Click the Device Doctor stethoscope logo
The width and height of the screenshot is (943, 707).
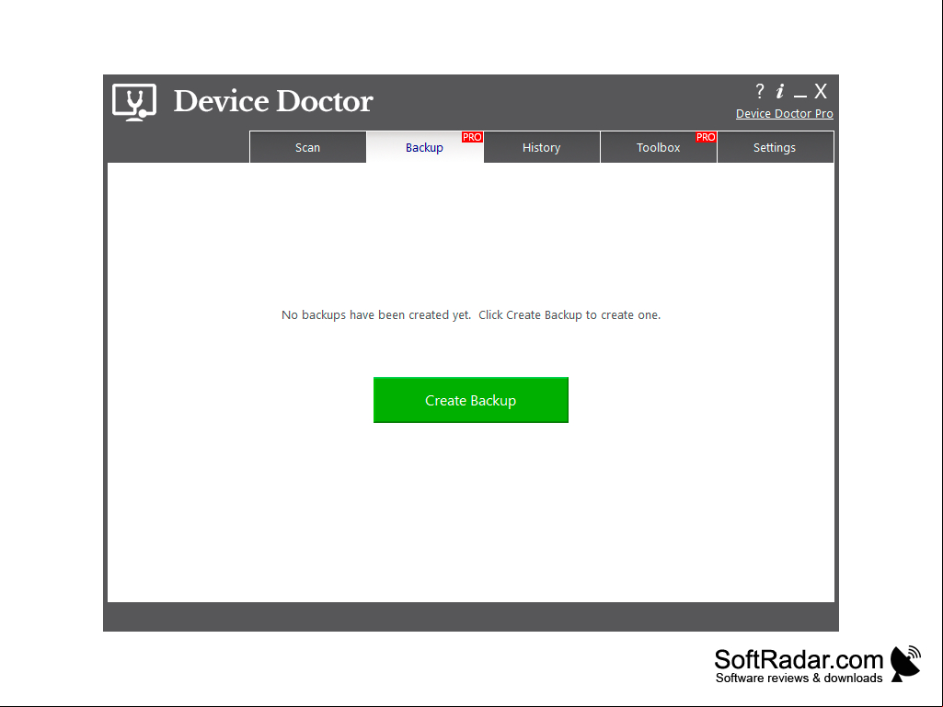tap(134, 102)
